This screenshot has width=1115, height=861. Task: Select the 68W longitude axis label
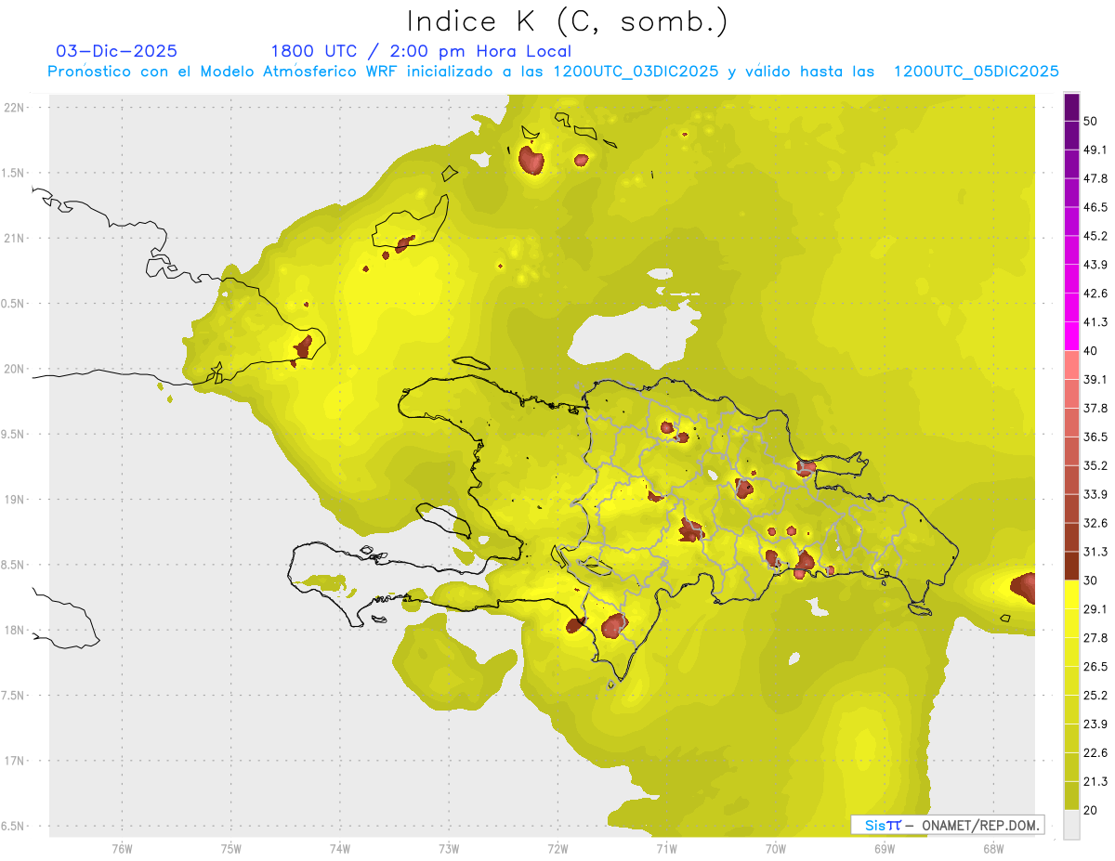coord(992,848)
